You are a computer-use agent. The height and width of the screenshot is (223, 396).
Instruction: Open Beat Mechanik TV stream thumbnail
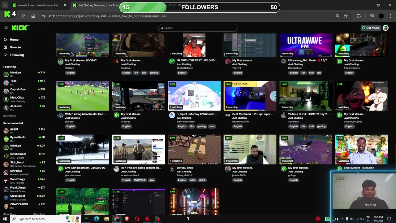250,96
